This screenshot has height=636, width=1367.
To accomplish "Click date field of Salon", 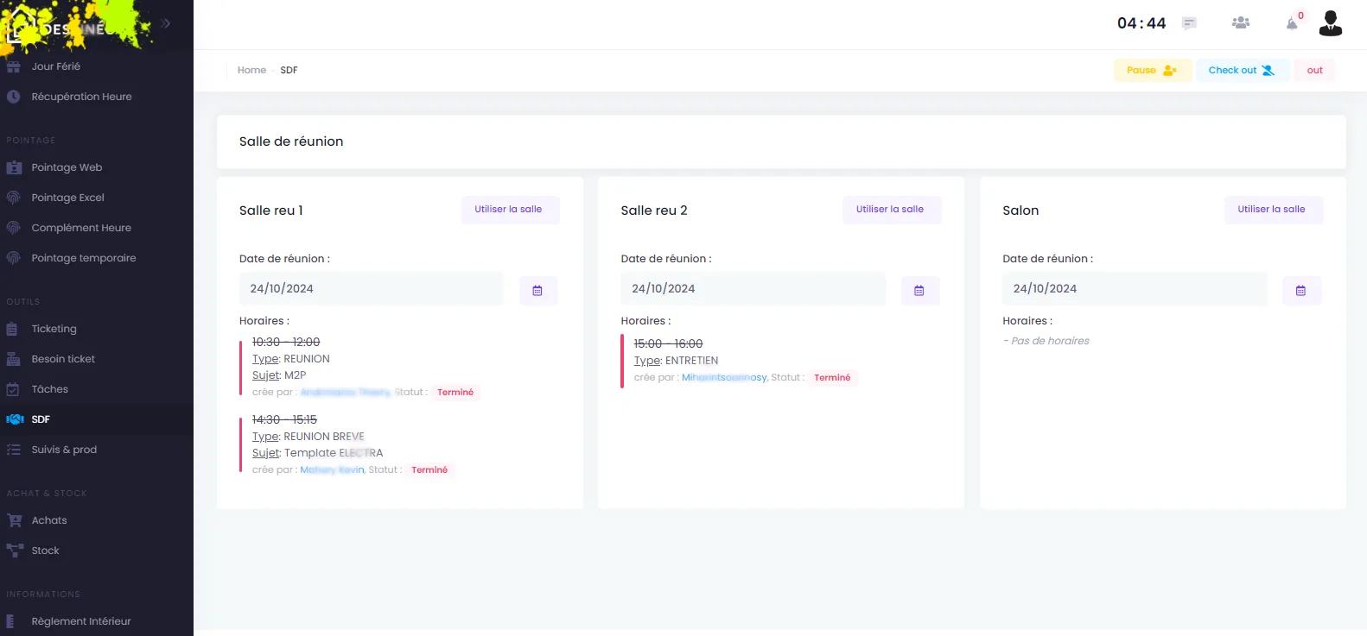I will [1135, 289].
